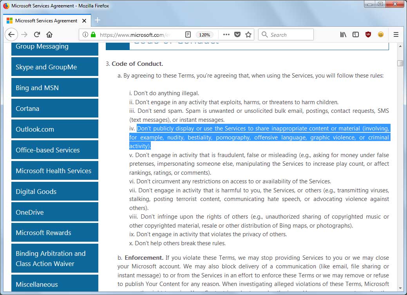Click the Firefox logo in title bar
This screenshot has width=407, height=295.
pos(6,6)
